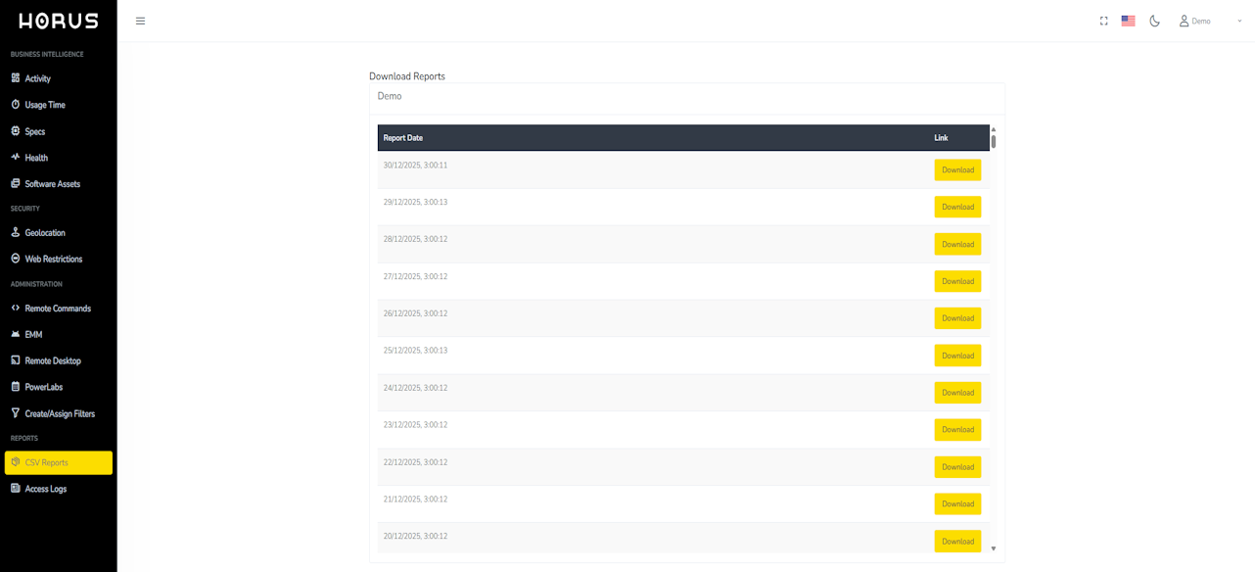Click the Geolocation pin icon
Viewport: 1255px width, 572px height.
[x=16, y=233]
